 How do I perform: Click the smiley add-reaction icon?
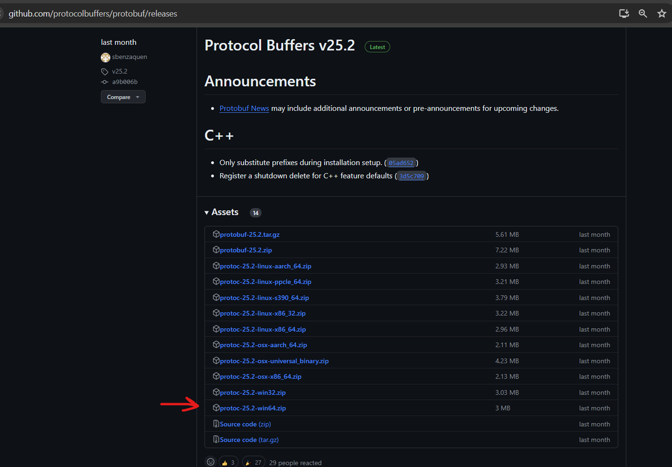(211, 462)
